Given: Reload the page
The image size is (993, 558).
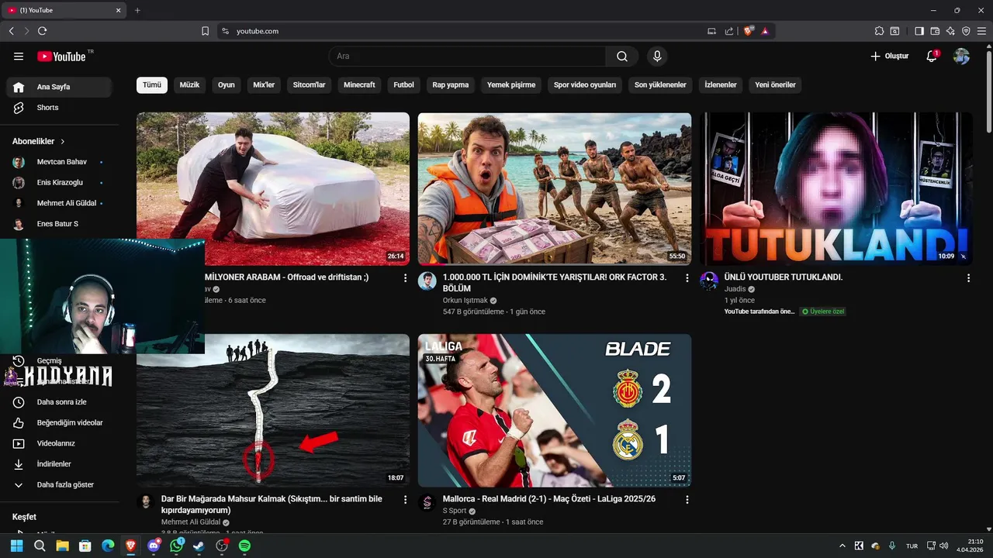Looking at the screenshot, I should (x=42, y=31).
